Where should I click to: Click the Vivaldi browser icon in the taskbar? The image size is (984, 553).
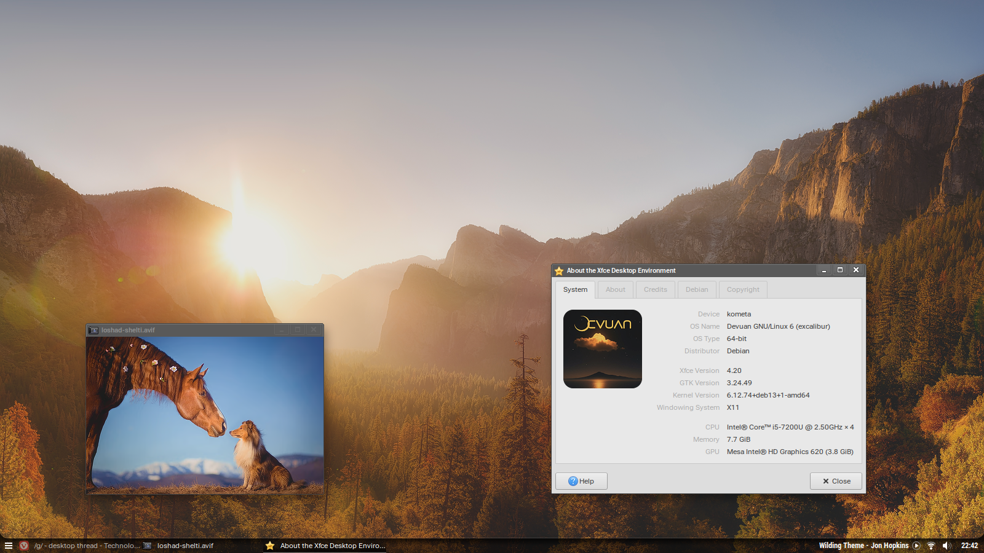[x=24, y=546]
